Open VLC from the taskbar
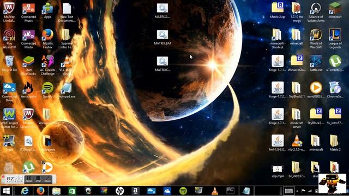Screen dimensions: 349x196 215,191
